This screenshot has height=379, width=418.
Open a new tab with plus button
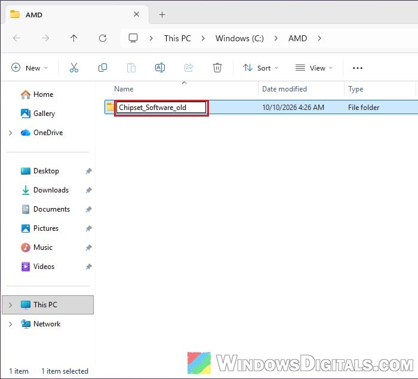coord(162,15)
